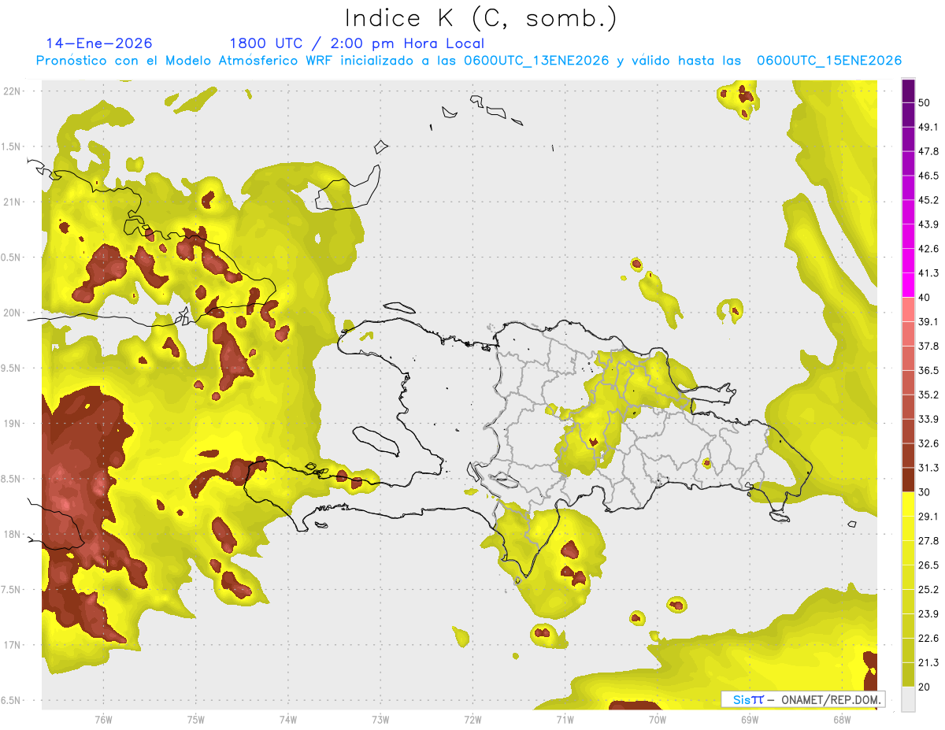Click the legend value "27.8"
Image resolution: width=945 pixels, height=730 pixels.
pyautogui.click(x=928, y=541)
